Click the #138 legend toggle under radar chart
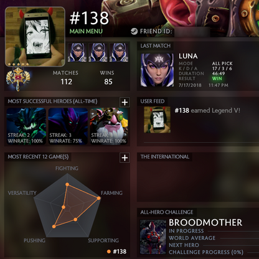Image resolution: width=259 pixels, height=259 pixels. click(x=116, y=252)
